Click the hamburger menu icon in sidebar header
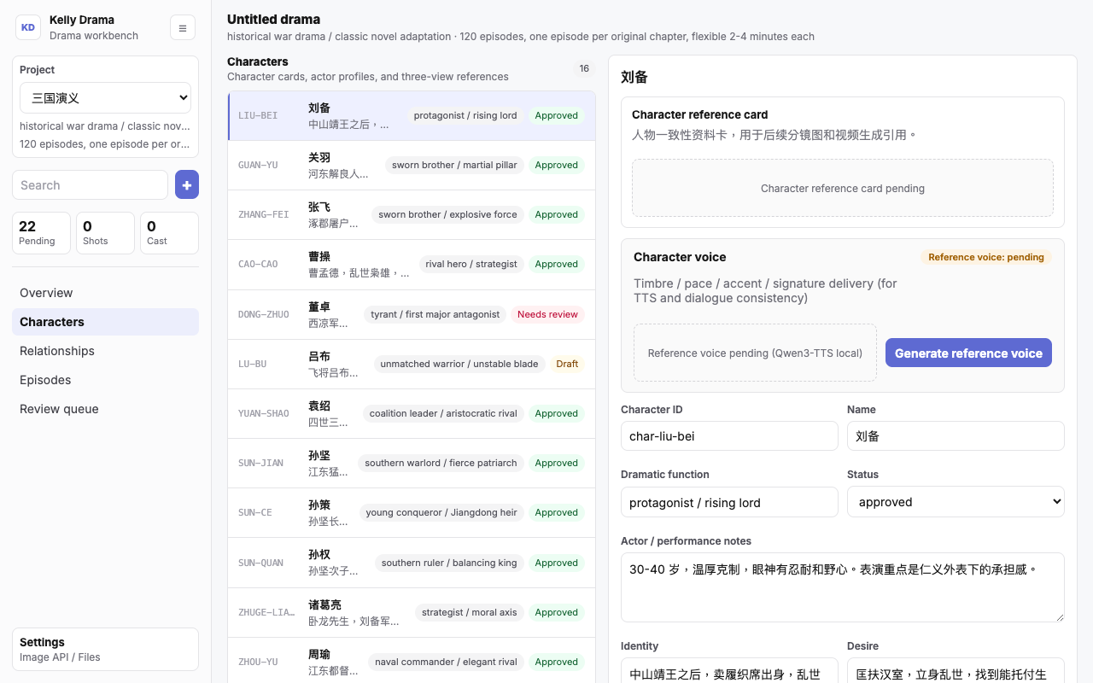 183,27
